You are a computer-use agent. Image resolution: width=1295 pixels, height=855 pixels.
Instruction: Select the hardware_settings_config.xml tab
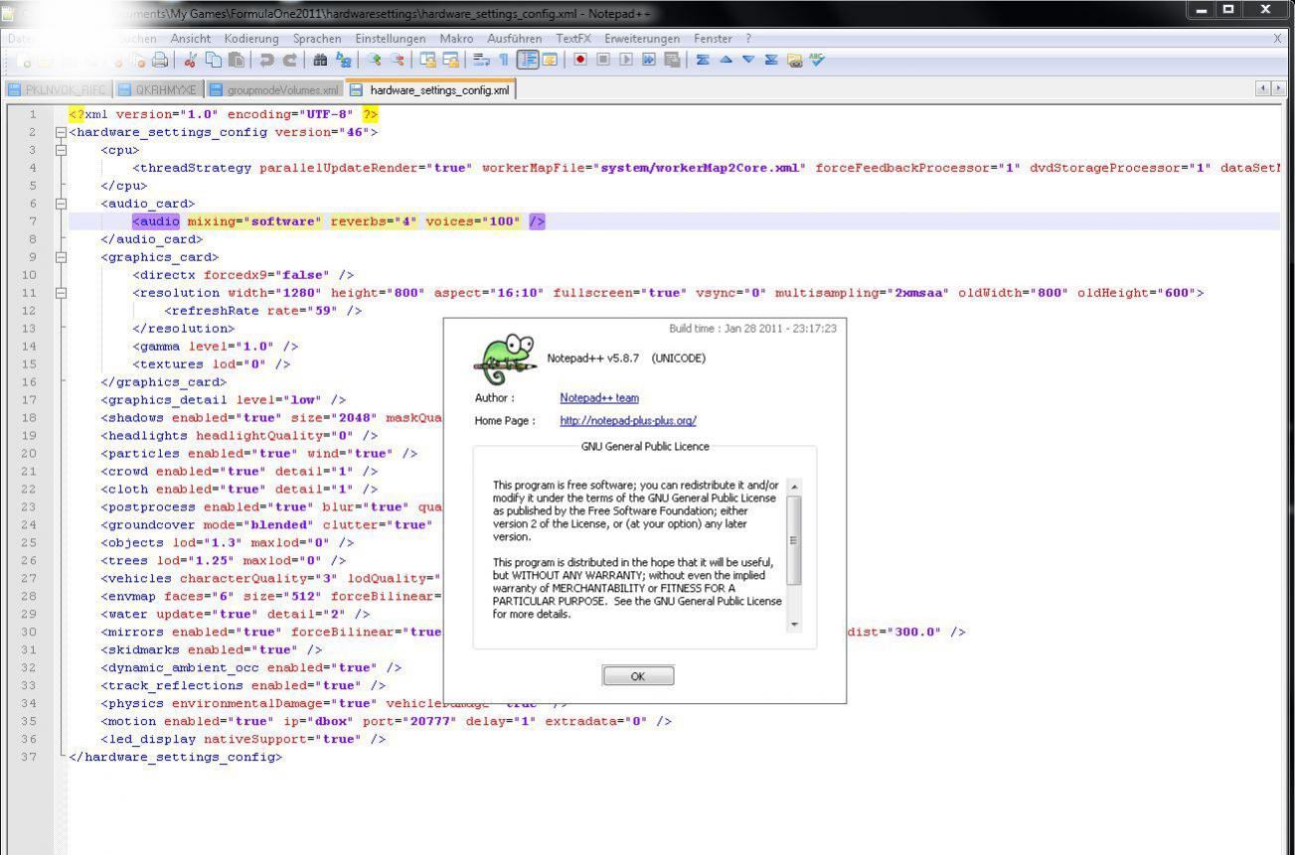click(x=429, y=89)
